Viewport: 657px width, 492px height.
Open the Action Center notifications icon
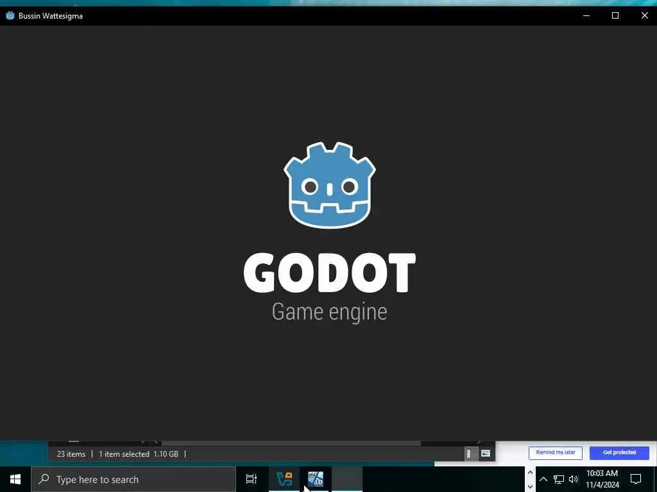pos(636,479)
